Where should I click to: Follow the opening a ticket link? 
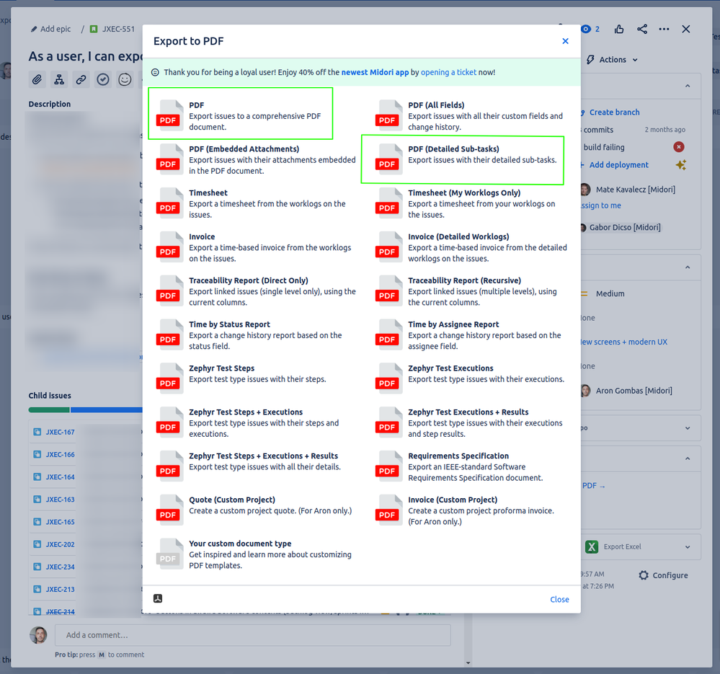448,72
